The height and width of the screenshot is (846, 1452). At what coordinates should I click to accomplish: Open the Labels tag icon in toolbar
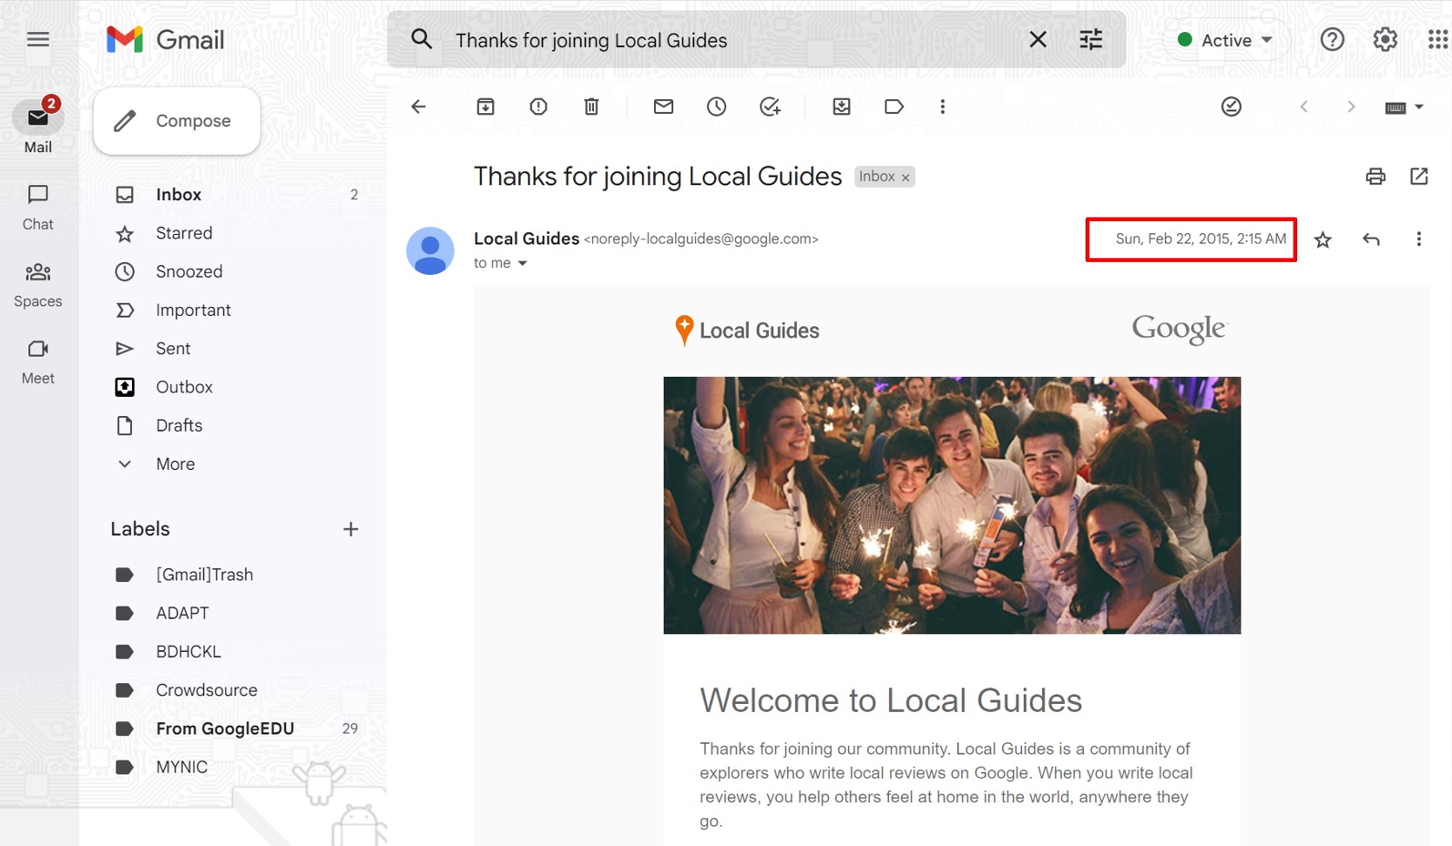894,107
